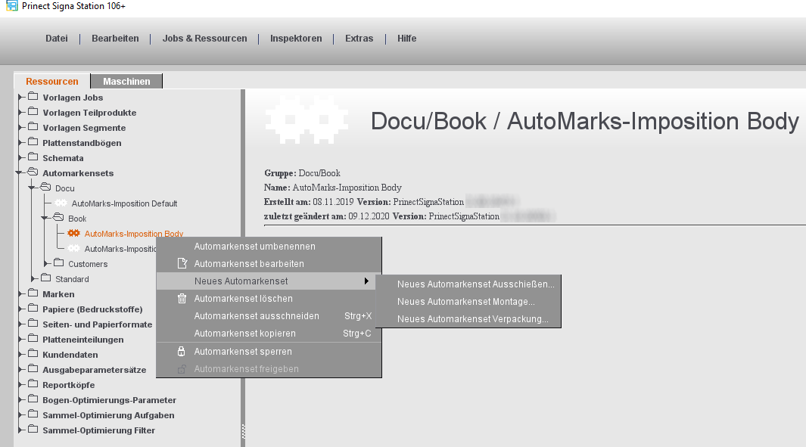The width and height of the screenshot is (806, 447).
Task: Switch to the Maschinen tab
Action: [126, 81]
